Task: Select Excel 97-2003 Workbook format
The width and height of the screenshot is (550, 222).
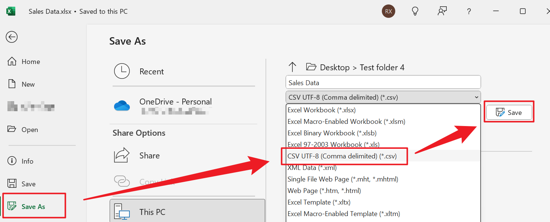Action: click(333, 144)
